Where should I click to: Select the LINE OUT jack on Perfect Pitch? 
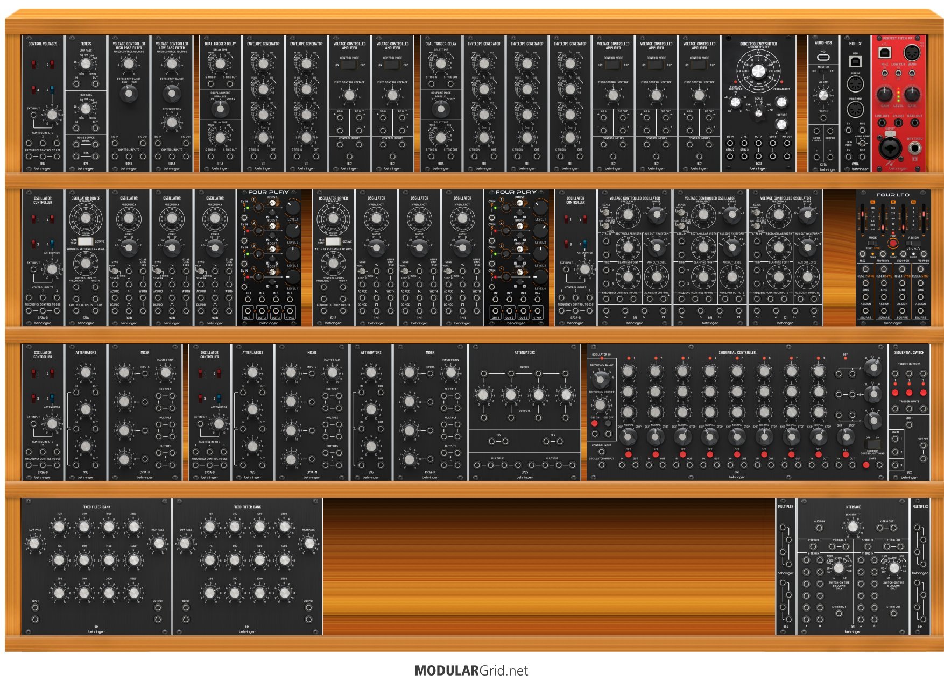882,123
